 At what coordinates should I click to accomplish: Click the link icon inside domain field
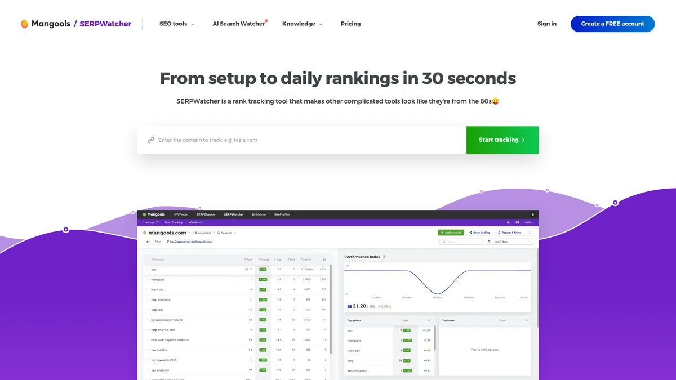(x=151, y=140)
